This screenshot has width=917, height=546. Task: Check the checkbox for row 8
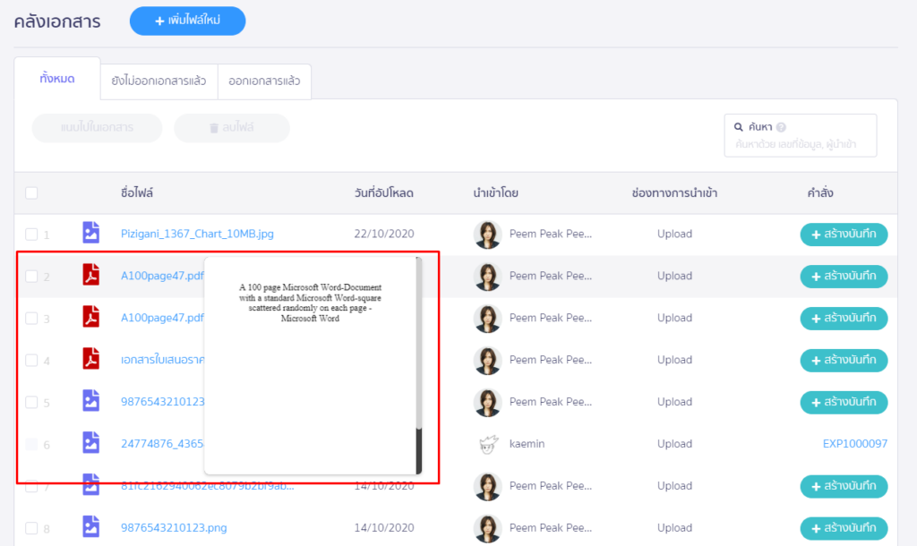click(x=31, y=528)
